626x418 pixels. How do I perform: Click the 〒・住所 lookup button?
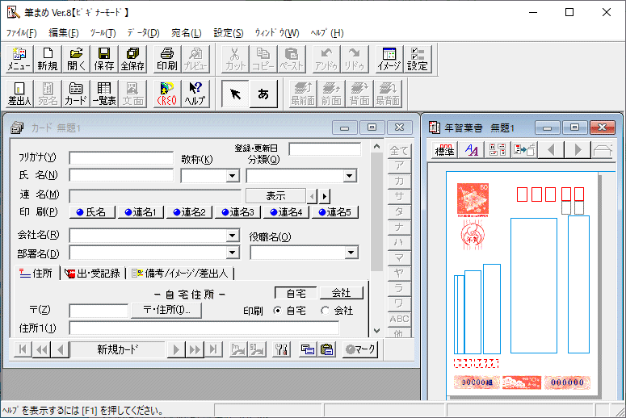pos(166,311)
